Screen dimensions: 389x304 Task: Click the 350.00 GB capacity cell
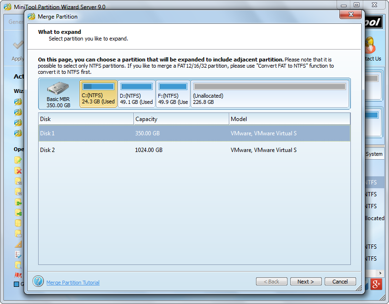tap(147, 133)
